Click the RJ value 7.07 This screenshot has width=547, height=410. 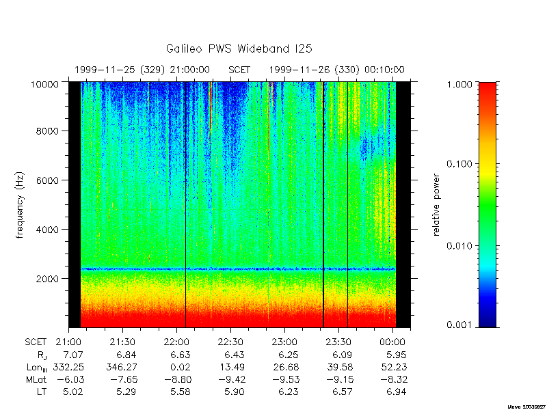73,355
